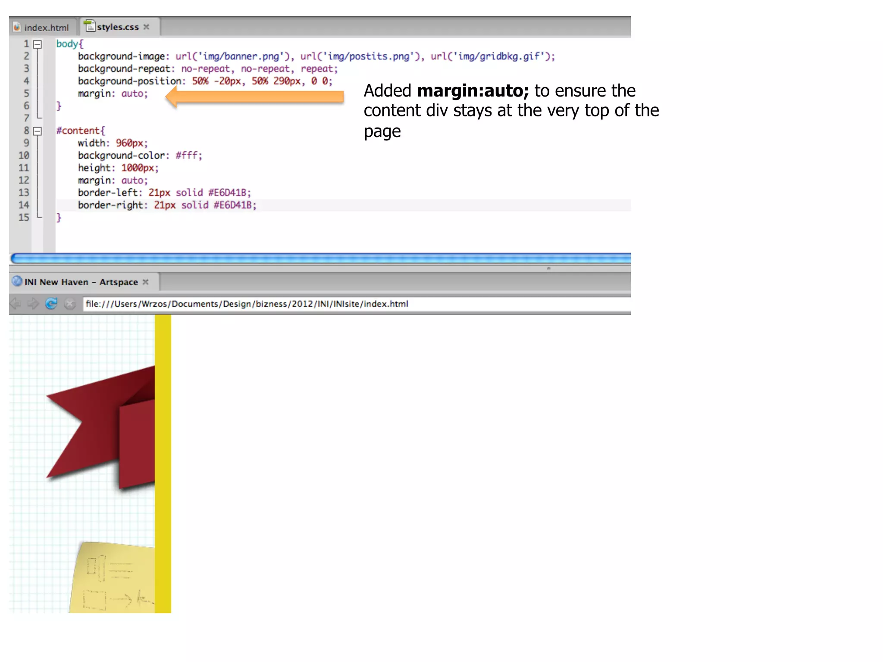
Task: Click the URL address field
Action: point(357,304)
